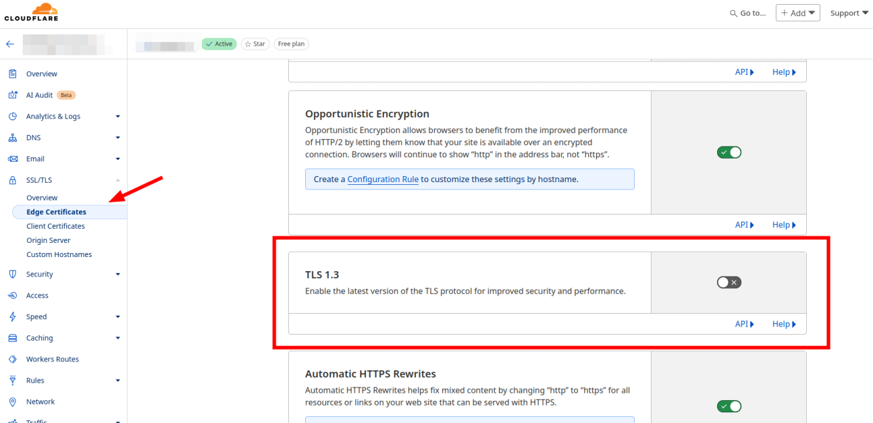Select Client Certificates in sidebar

(x=55, y=226)
